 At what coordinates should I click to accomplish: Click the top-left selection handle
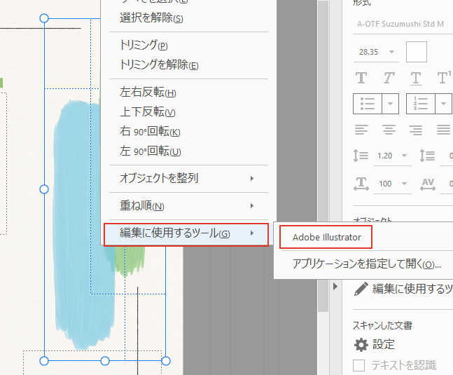coord(44,18)
